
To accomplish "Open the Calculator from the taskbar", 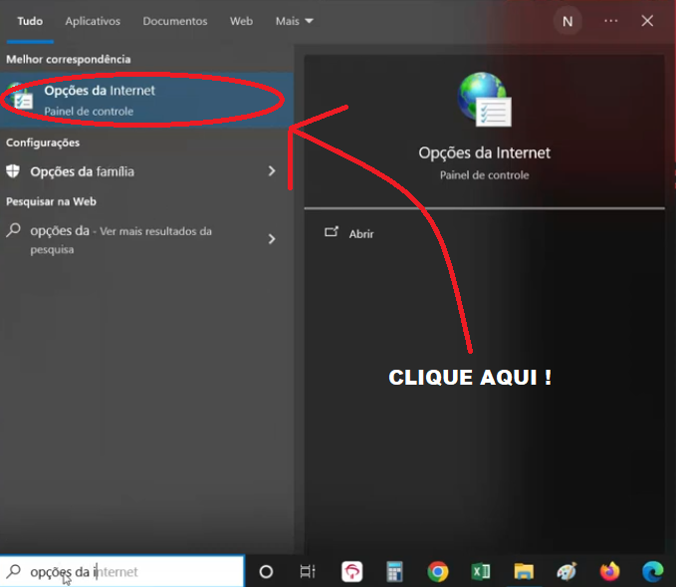I will [395, 572].
